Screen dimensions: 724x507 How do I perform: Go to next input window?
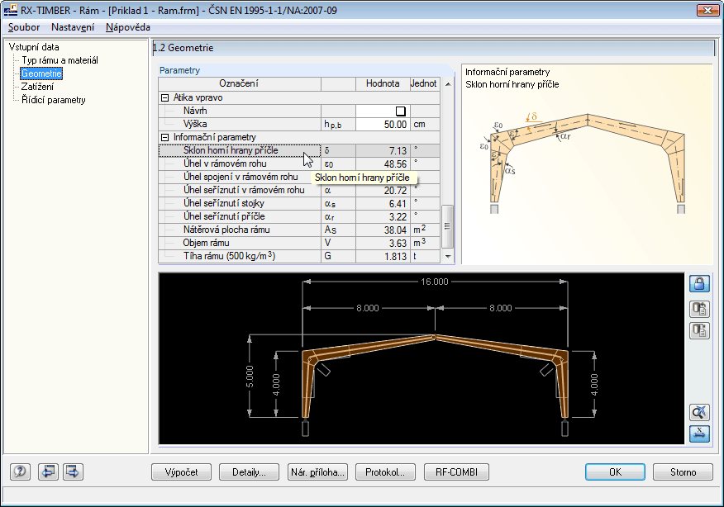click(72, 471)
